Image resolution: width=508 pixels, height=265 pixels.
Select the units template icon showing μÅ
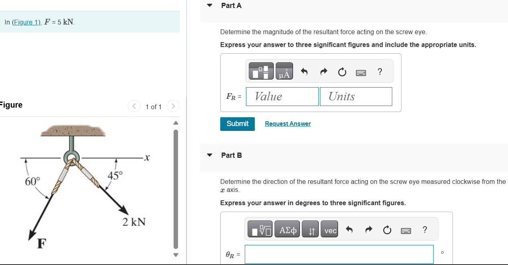(x=284, y=71)
